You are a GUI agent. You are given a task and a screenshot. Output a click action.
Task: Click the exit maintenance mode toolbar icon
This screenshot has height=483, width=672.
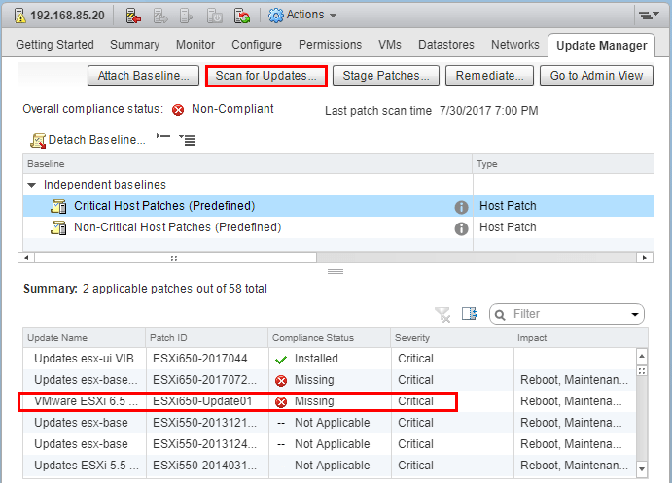click(160, 16)
